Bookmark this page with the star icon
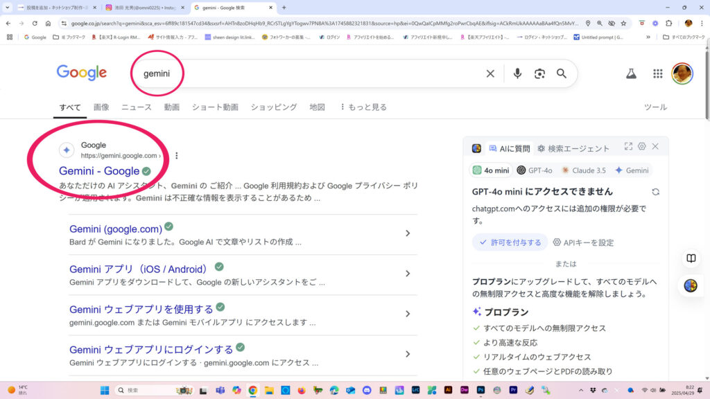This screenshot has width=710, height=399. [623, 23]
